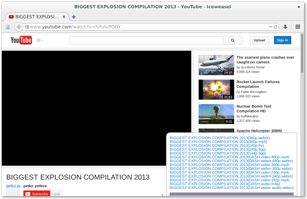Click the Subscribe button
The image size is (307, 199).
coord(37,194)
